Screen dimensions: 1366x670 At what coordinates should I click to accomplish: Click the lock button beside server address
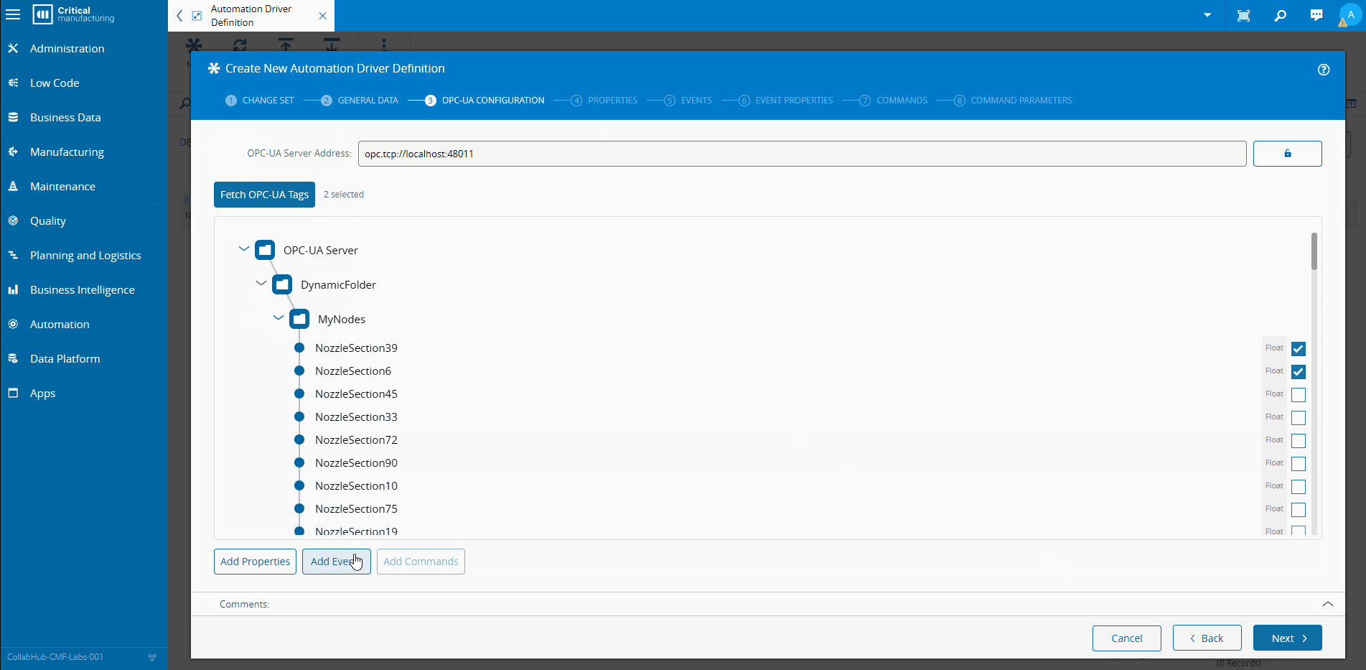click(1287, 154)
